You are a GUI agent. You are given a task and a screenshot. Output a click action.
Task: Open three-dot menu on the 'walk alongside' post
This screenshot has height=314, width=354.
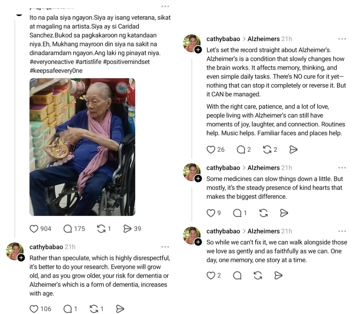point(342,231)
